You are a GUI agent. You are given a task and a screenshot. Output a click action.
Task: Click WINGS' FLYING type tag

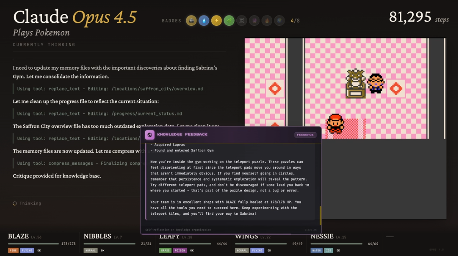pos(257,251)
